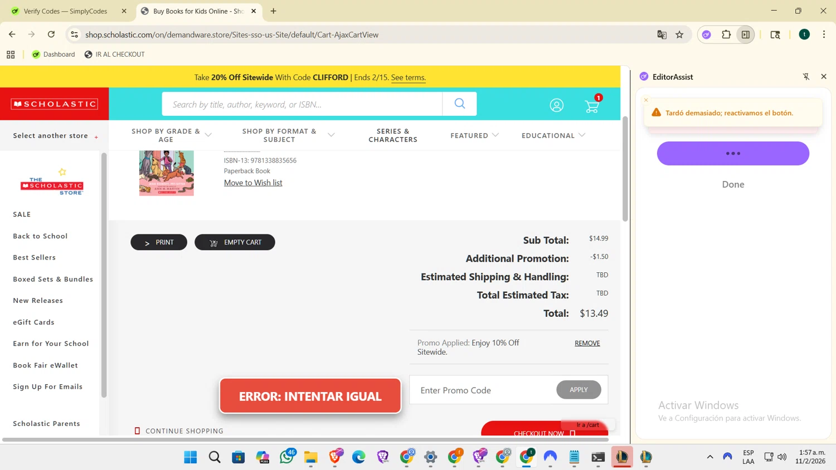This screenshot has height=470, width=836.
Task: Click the sidebar vertical scrollbar
Action: [104, 276]
